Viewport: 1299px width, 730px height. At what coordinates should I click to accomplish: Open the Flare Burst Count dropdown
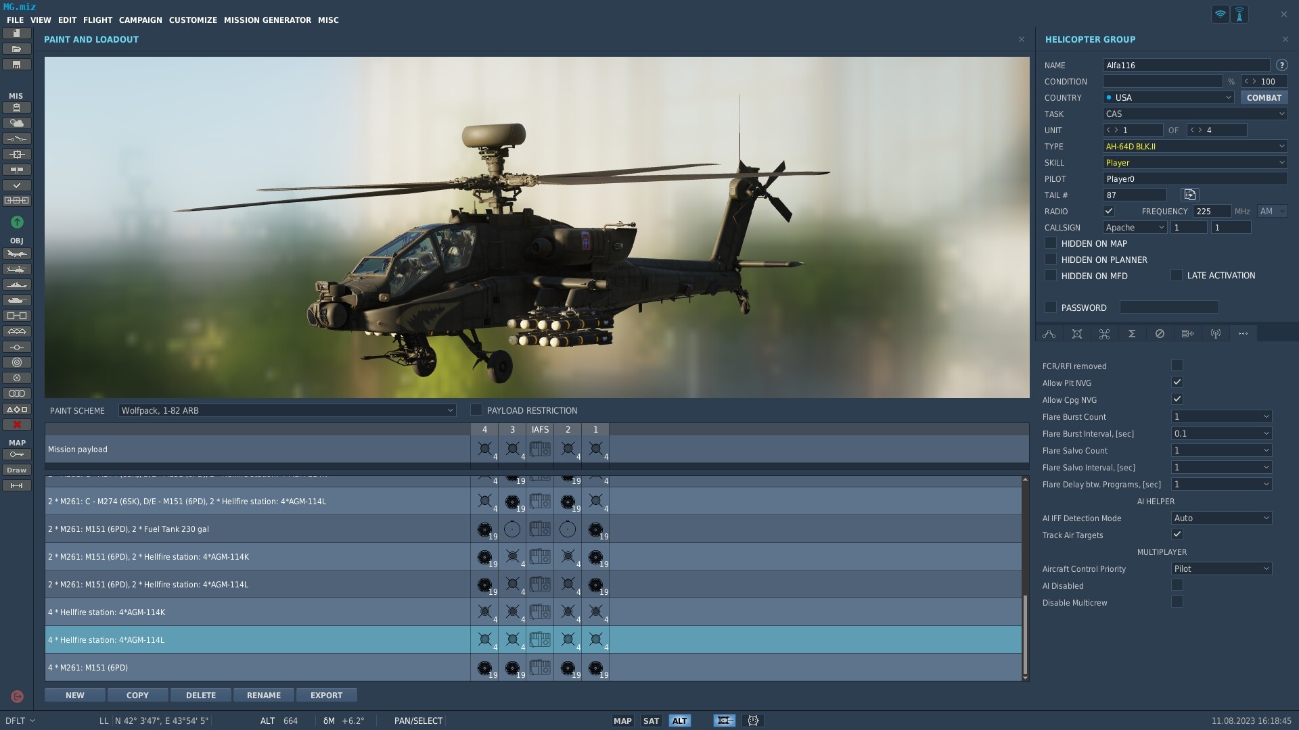1222,416
